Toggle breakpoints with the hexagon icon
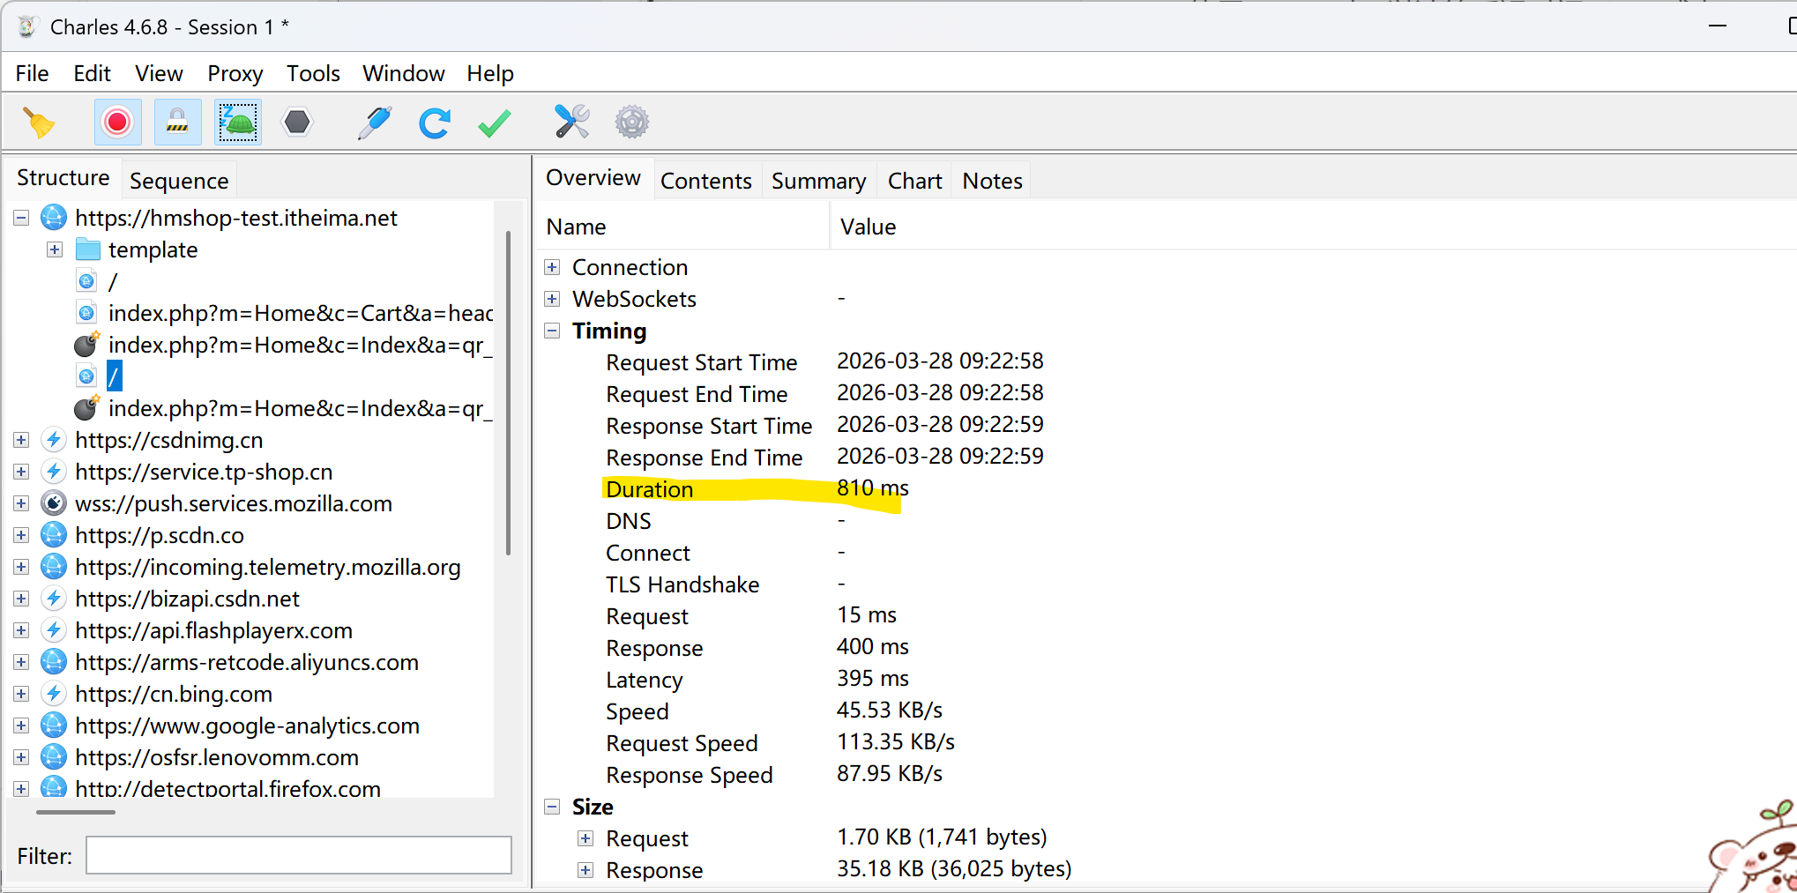This screenshot has width=1797, height=893. [297, 123]
